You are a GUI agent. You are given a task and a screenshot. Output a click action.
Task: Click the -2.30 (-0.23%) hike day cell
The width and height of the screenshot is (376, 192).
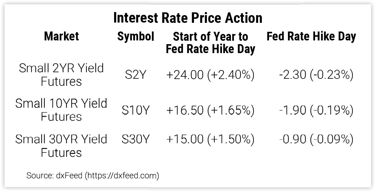[x=316, y=75]
